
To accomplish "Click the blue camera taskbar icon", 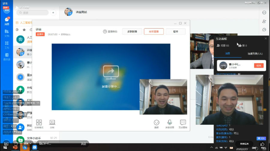I will 34,147.
